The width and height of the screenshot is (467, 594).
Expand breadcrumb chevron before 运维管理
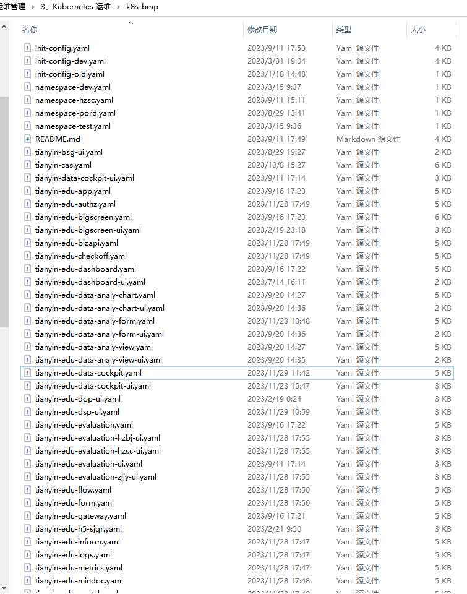coord(2,7)
